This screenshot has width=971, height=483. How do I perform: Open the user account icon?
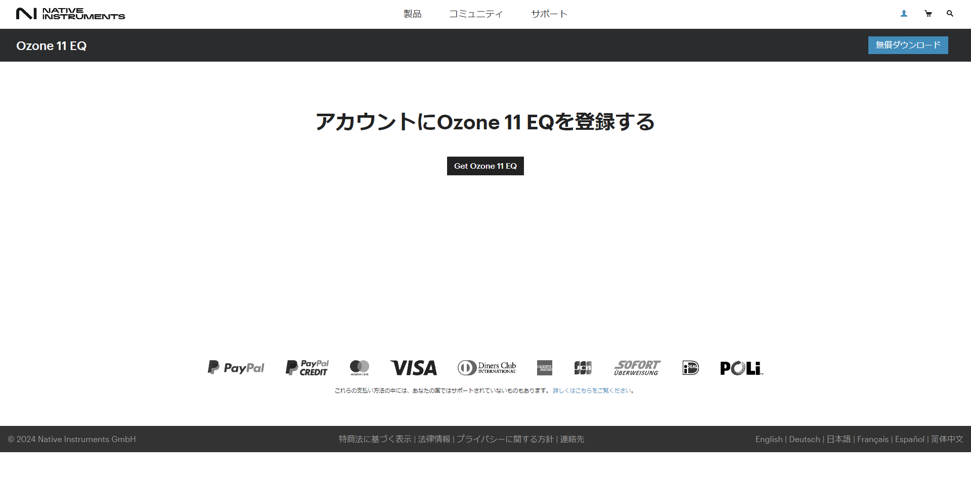pyautogui.click(x=904, y=14)
